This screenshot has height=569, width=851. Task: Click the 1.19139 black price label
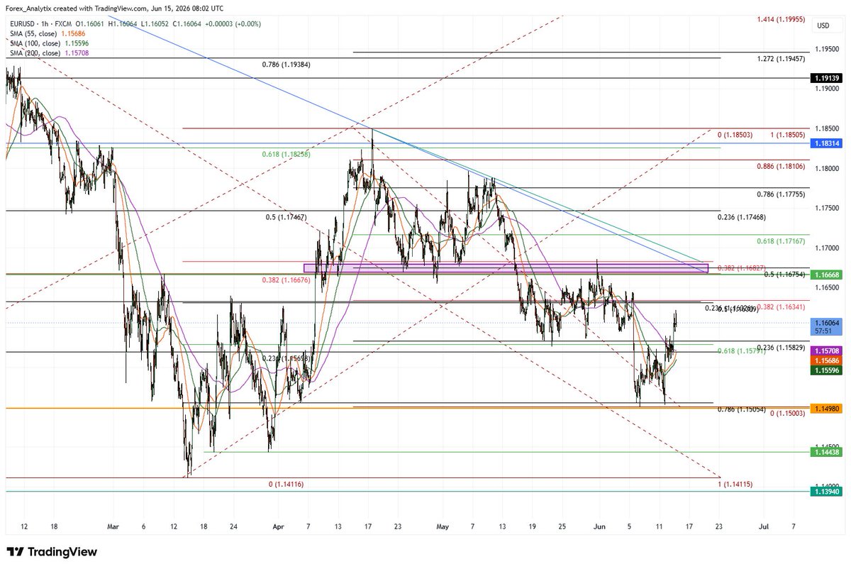pyautogui.click(x=827, y=78)
